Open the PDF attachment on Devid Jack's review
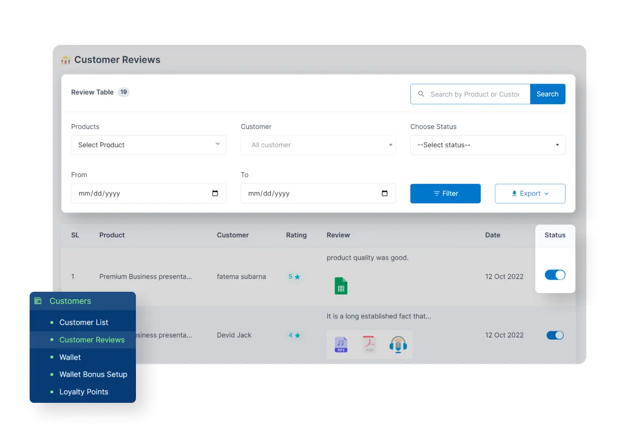 tap(369, 344)
